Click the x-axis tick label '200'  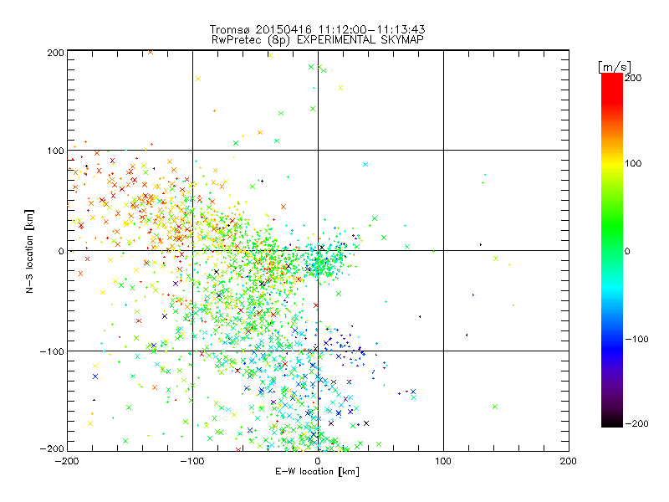pyautogui.click(x=569, y=462)
